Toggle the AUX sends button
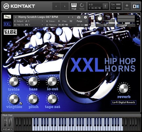Image resolution: width=142 pixels, height=132 pixels. tap(138, 21)
